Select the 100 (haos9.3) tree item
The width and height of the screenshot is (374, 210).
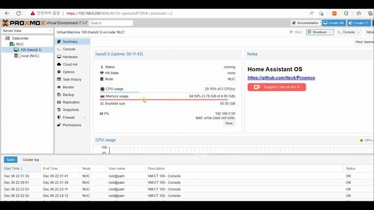[27, 50]
